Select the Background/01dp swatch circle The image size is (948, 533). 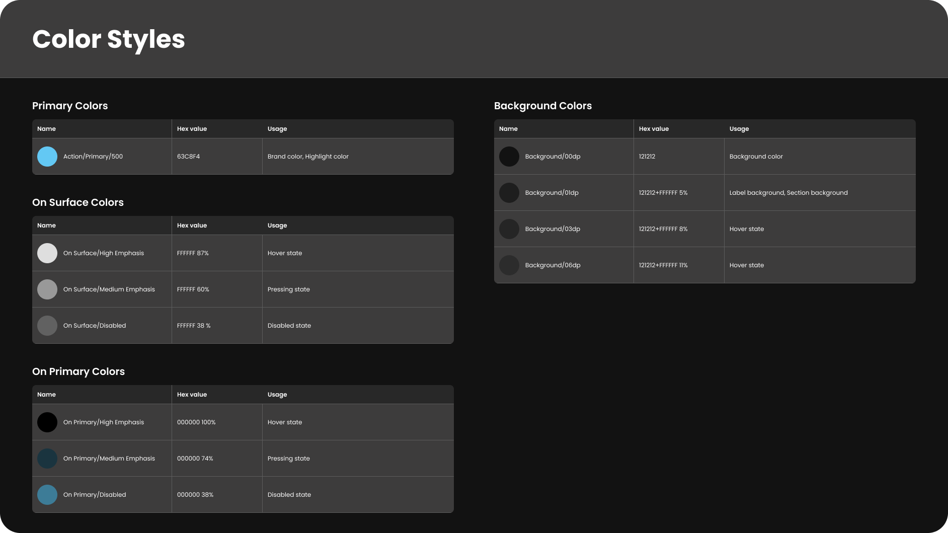click(509, 193)
